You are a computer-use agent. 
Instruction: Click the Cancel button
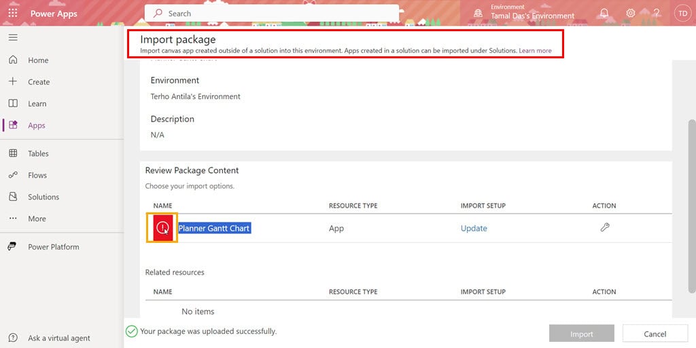(655, 334)
